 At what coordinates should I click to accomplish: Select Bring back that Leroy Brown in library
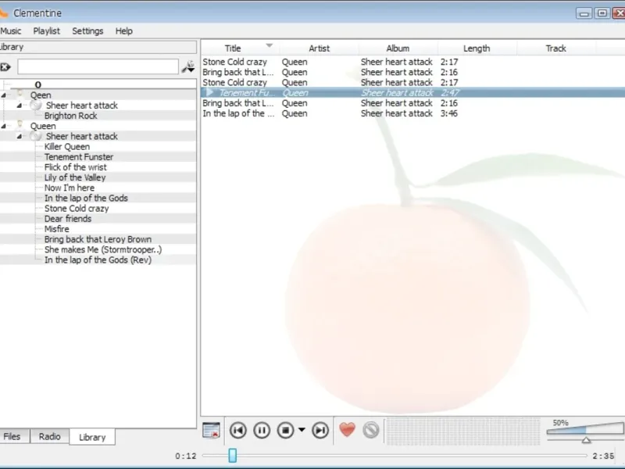pyautogui.click(x=98, y=239)
